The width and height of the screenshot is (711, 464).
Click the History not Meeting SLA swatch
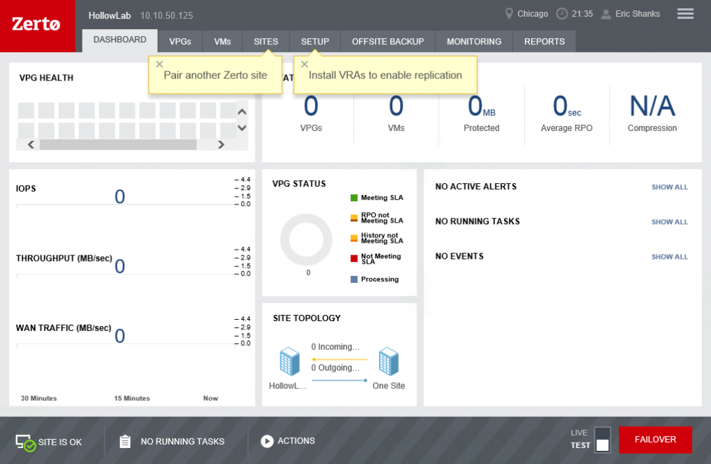[354, 239]
